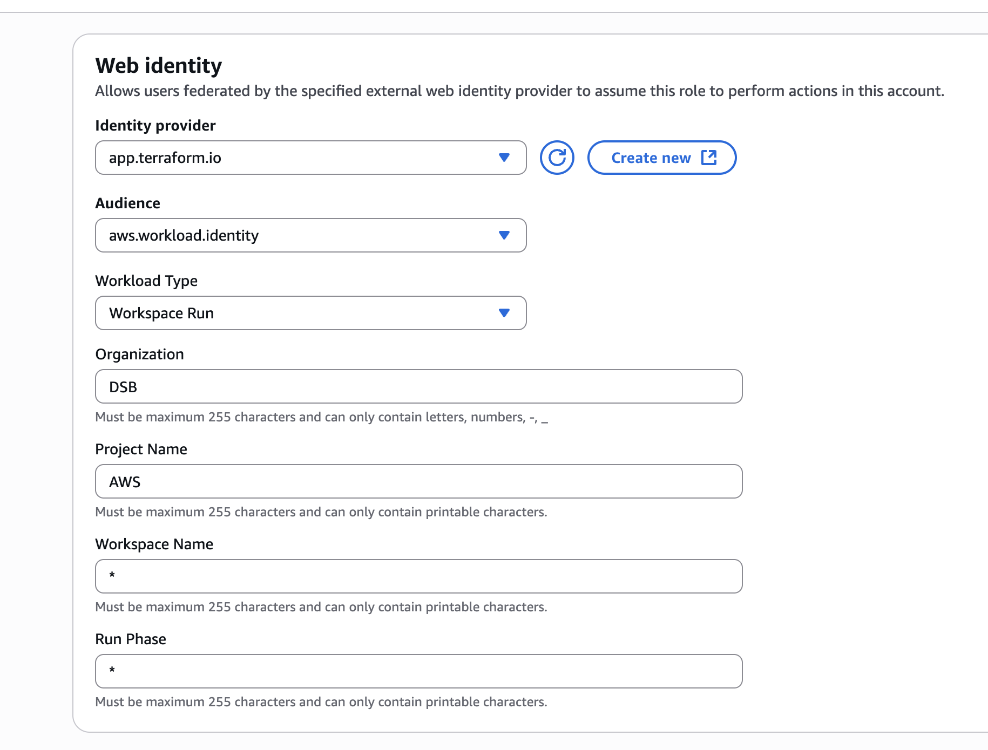Click the refresh identity providers icon
Viewport: 988px width, 750px height.
557,158
